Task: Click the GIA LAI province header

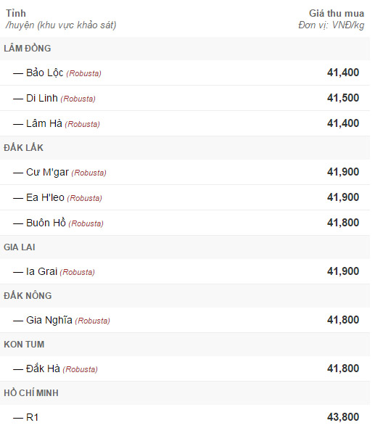Action: (185, 247)
